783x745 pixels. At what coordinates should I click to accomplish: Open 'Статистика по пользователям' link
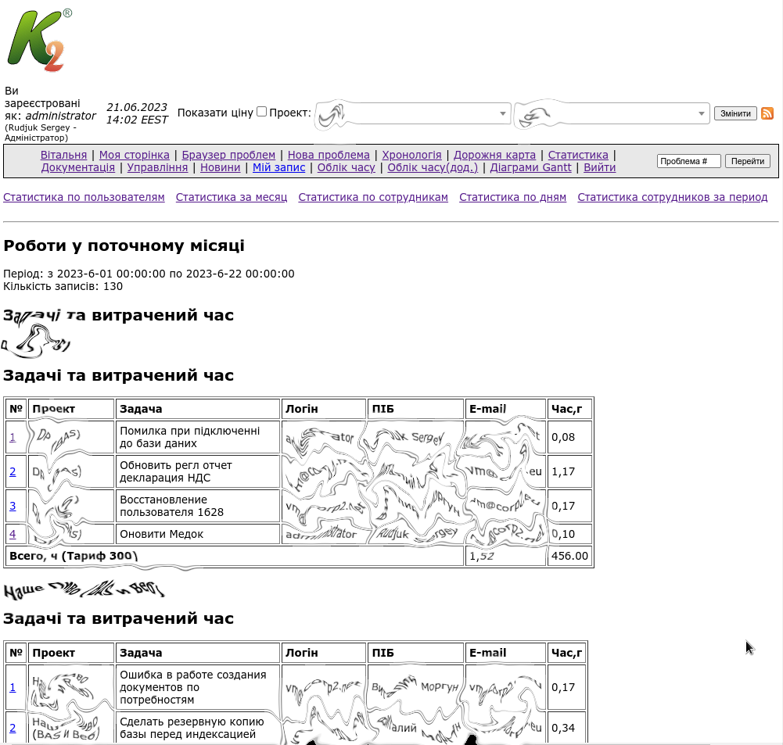(84, 197)
